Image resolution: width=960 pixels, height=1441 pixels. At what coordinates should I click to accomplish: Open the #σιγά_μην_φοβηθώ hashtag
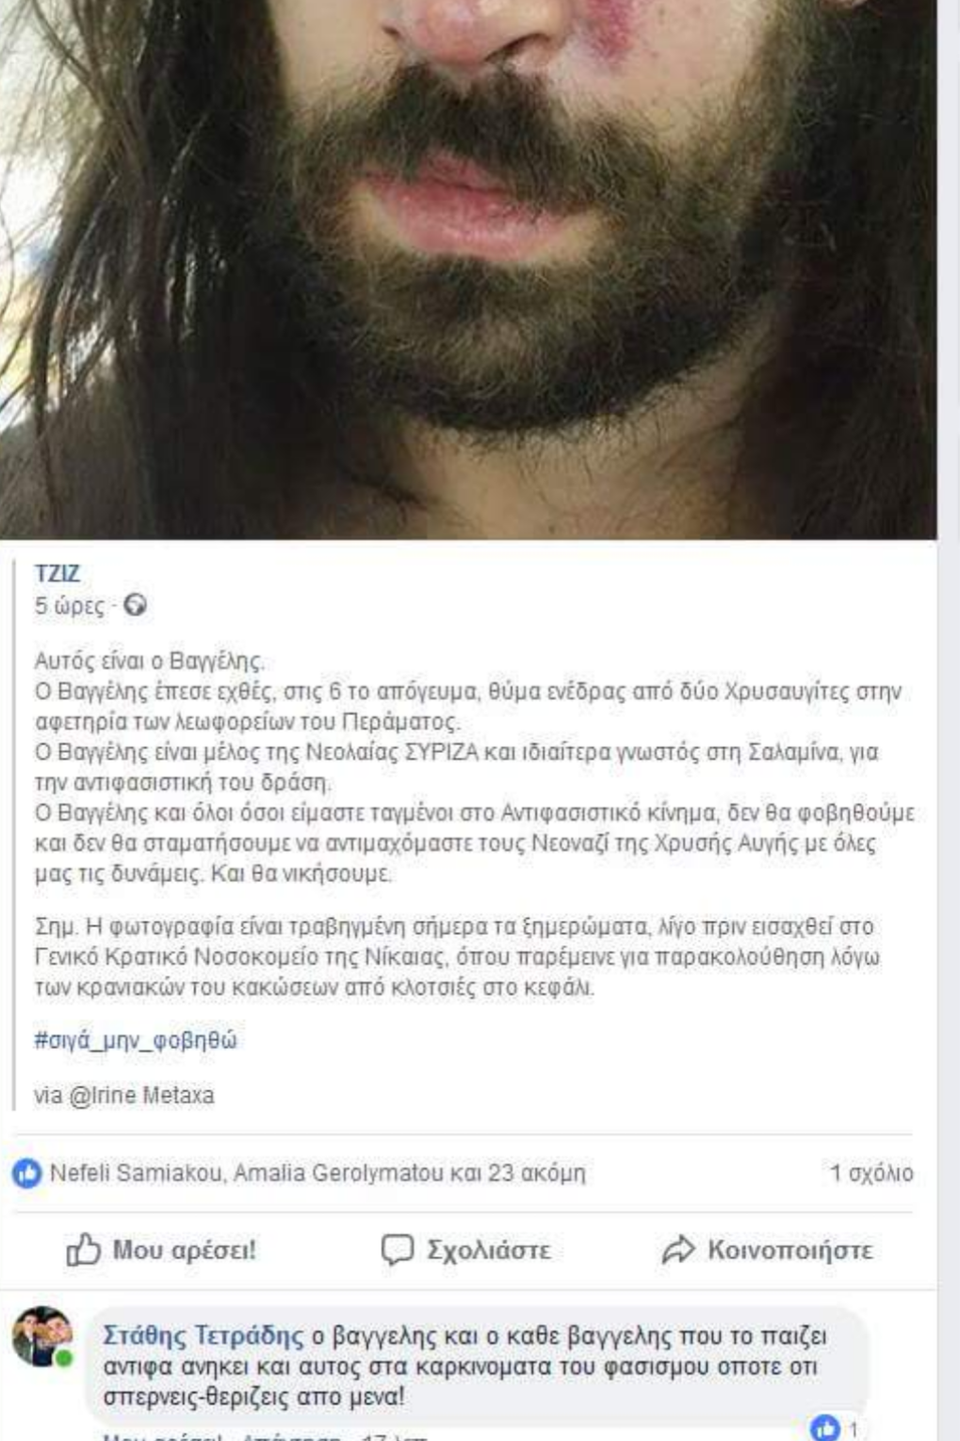(x=136, y=1040)
